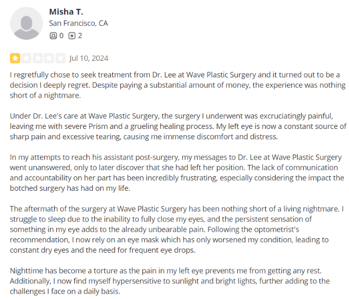Click the word "Prism" in the review
The width and height of the screenshot is (349, 299).
(98, 126)
